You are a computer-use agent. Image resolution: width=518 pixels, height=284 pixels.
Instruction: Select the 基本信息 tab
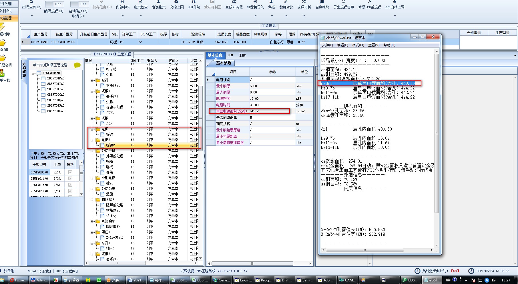[215, 55]
